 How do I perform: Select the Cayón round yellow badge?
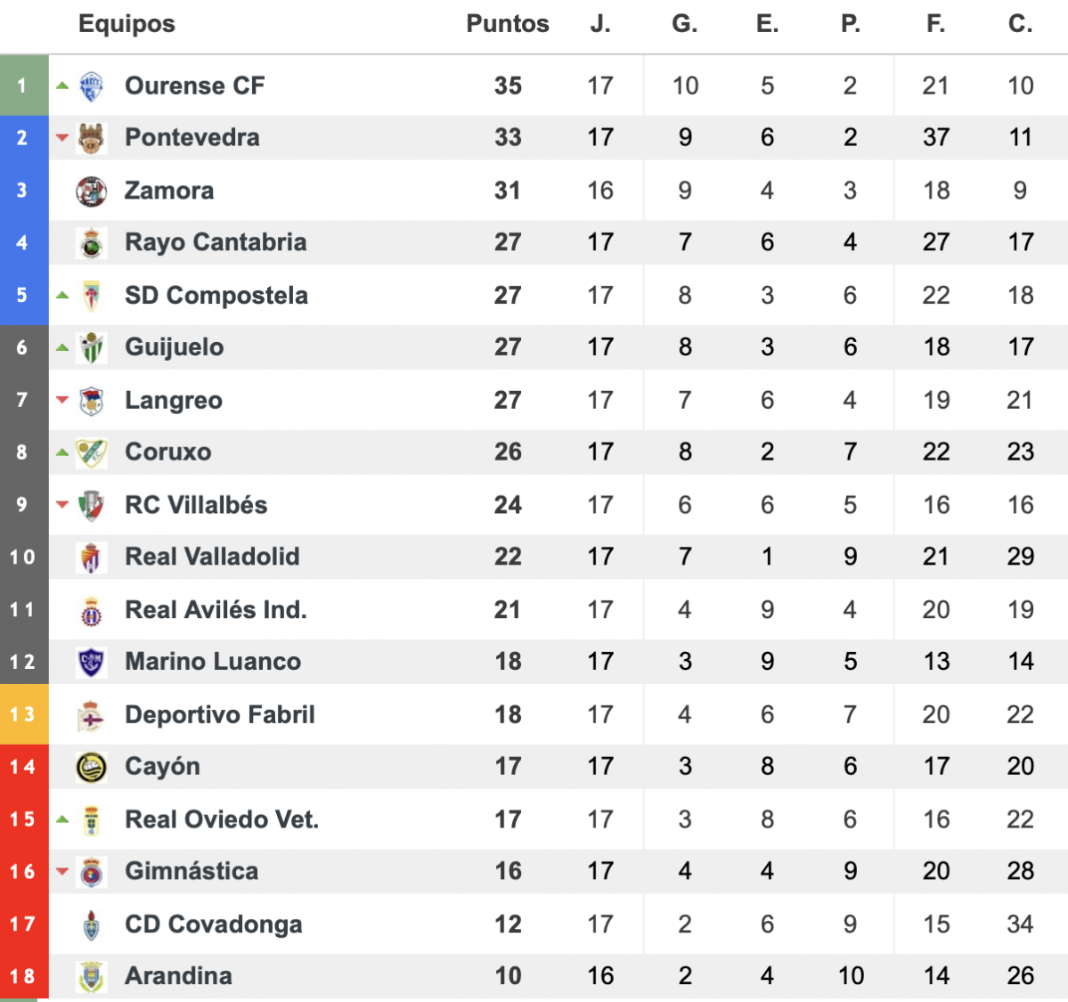coord(91,767)
